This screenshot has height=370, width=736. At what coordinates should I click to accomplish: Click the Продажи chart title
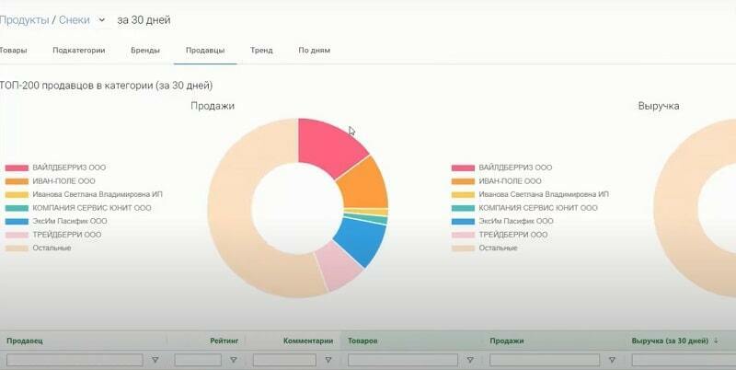tap(213, 106)
